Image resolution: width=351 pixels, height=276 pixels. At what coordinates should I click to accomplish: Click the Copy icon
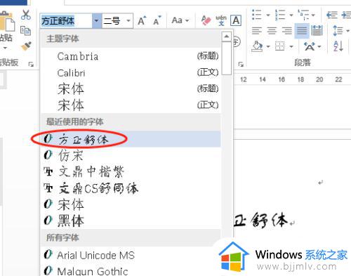point(25,31)
